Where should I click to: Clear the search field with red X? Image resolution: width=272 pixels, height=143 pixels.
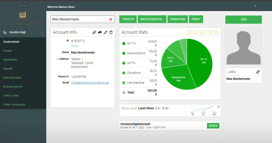tap(111, 19)
